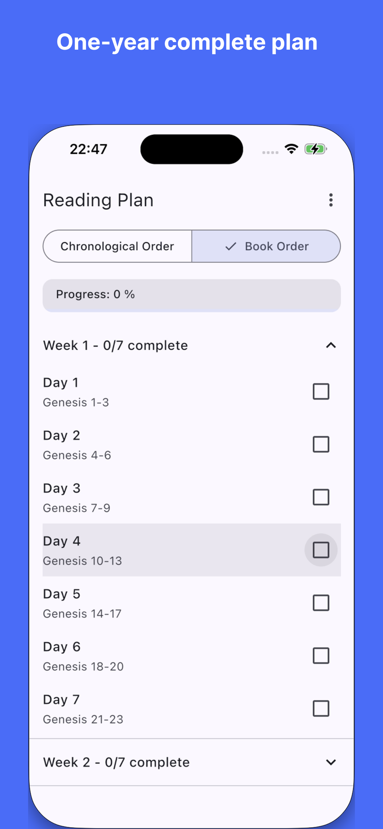Screen dimensions: 383x829
Task: Click the Reading Plan title
Action: tap(98, 200)
